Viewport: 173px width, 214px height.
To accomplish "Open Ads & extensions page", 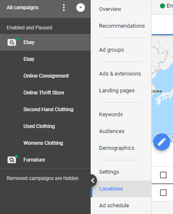I will pyautogui.click(x=120, y=74).
